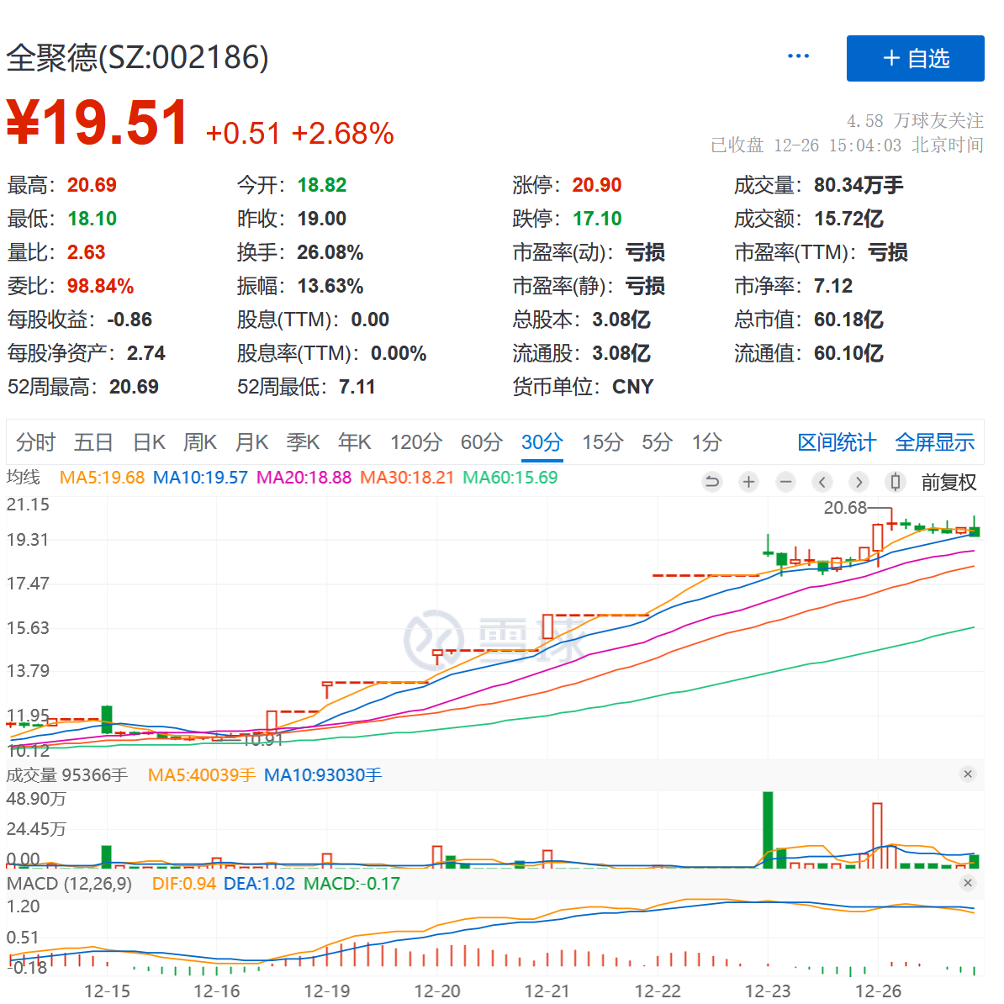Viewport: 1004px width, 1004px height.
Task: Switch to 季K chart tab
Action: 303,441
